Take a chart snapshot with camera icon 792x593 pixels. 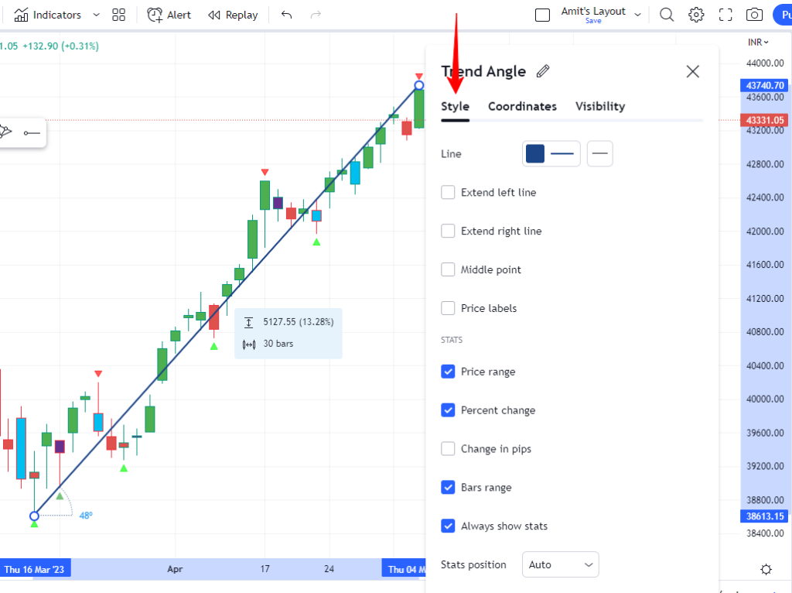click(754, 14)
